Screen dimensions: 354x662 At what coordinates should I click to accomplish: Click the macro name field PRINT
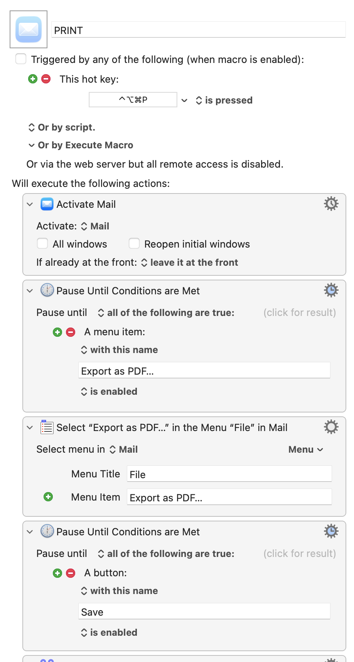point(198,30)
